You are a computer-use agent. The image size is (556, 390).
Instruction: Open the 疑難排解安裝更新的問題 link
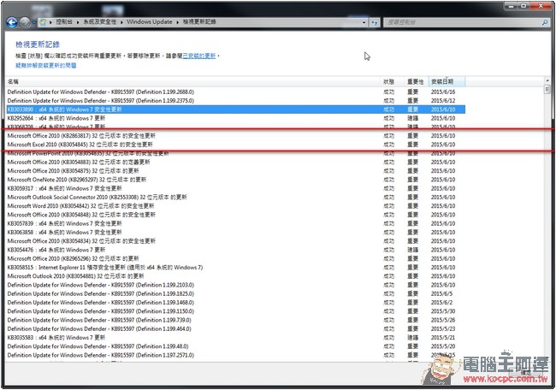point(45,65)
